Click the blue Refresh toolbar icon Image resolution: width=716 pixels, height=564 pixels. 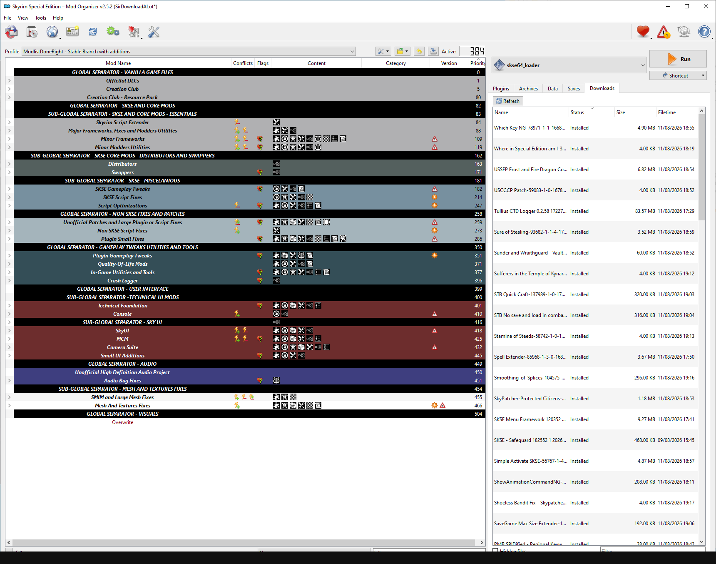(x=93, y=32)
